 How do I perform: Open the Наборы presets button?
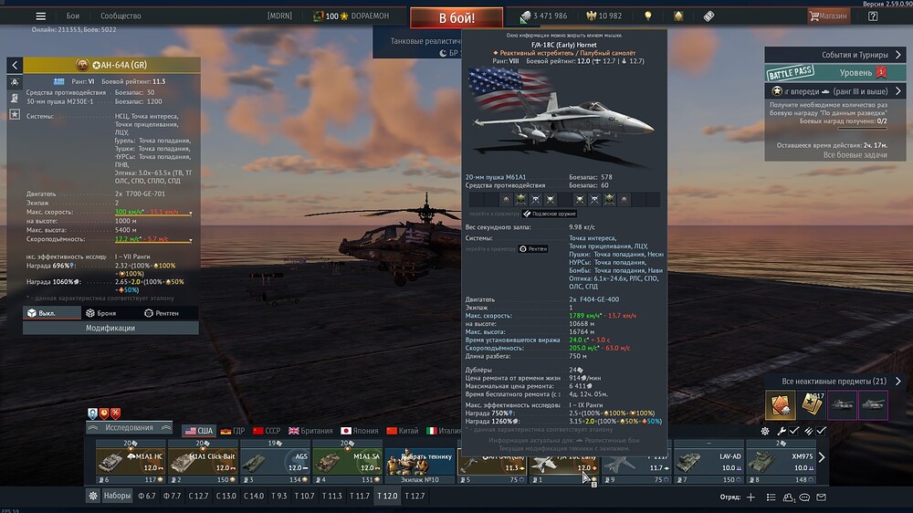pos(117,497)
